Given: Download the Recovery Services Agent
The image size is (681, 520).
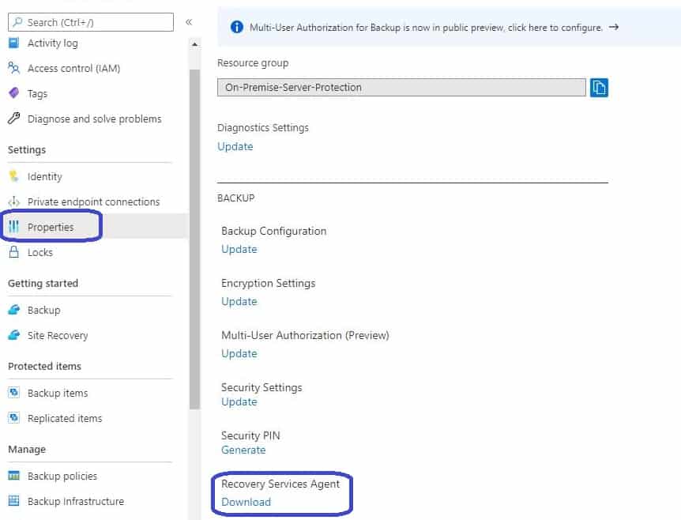Looking at the screenshot, I should [x=246, y=502].
